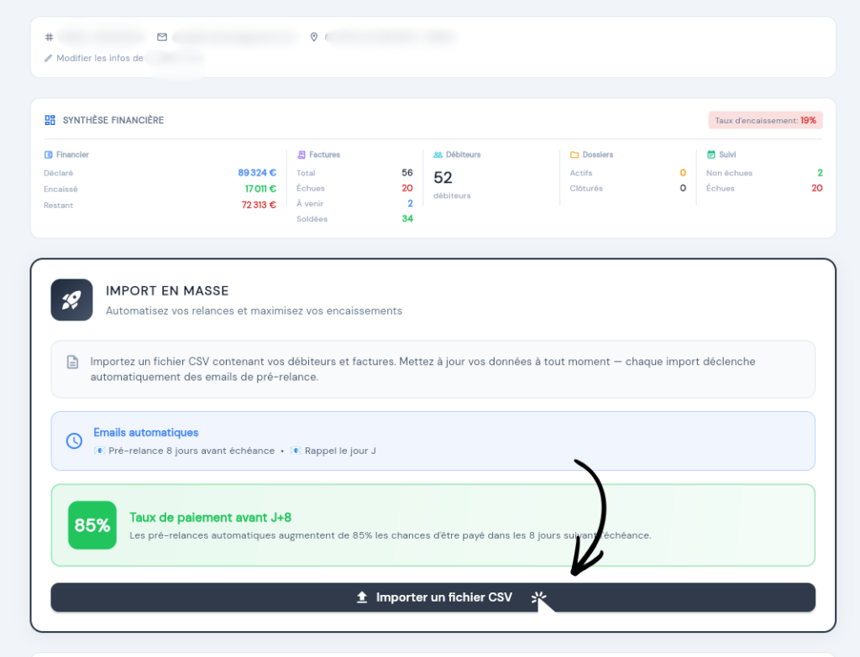
Task: Click the envelope icon in the header card
Action: coord(162,37)
